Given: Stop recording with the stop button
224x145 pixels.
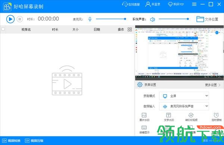Looking at the screenshot, I should (20, 19).
